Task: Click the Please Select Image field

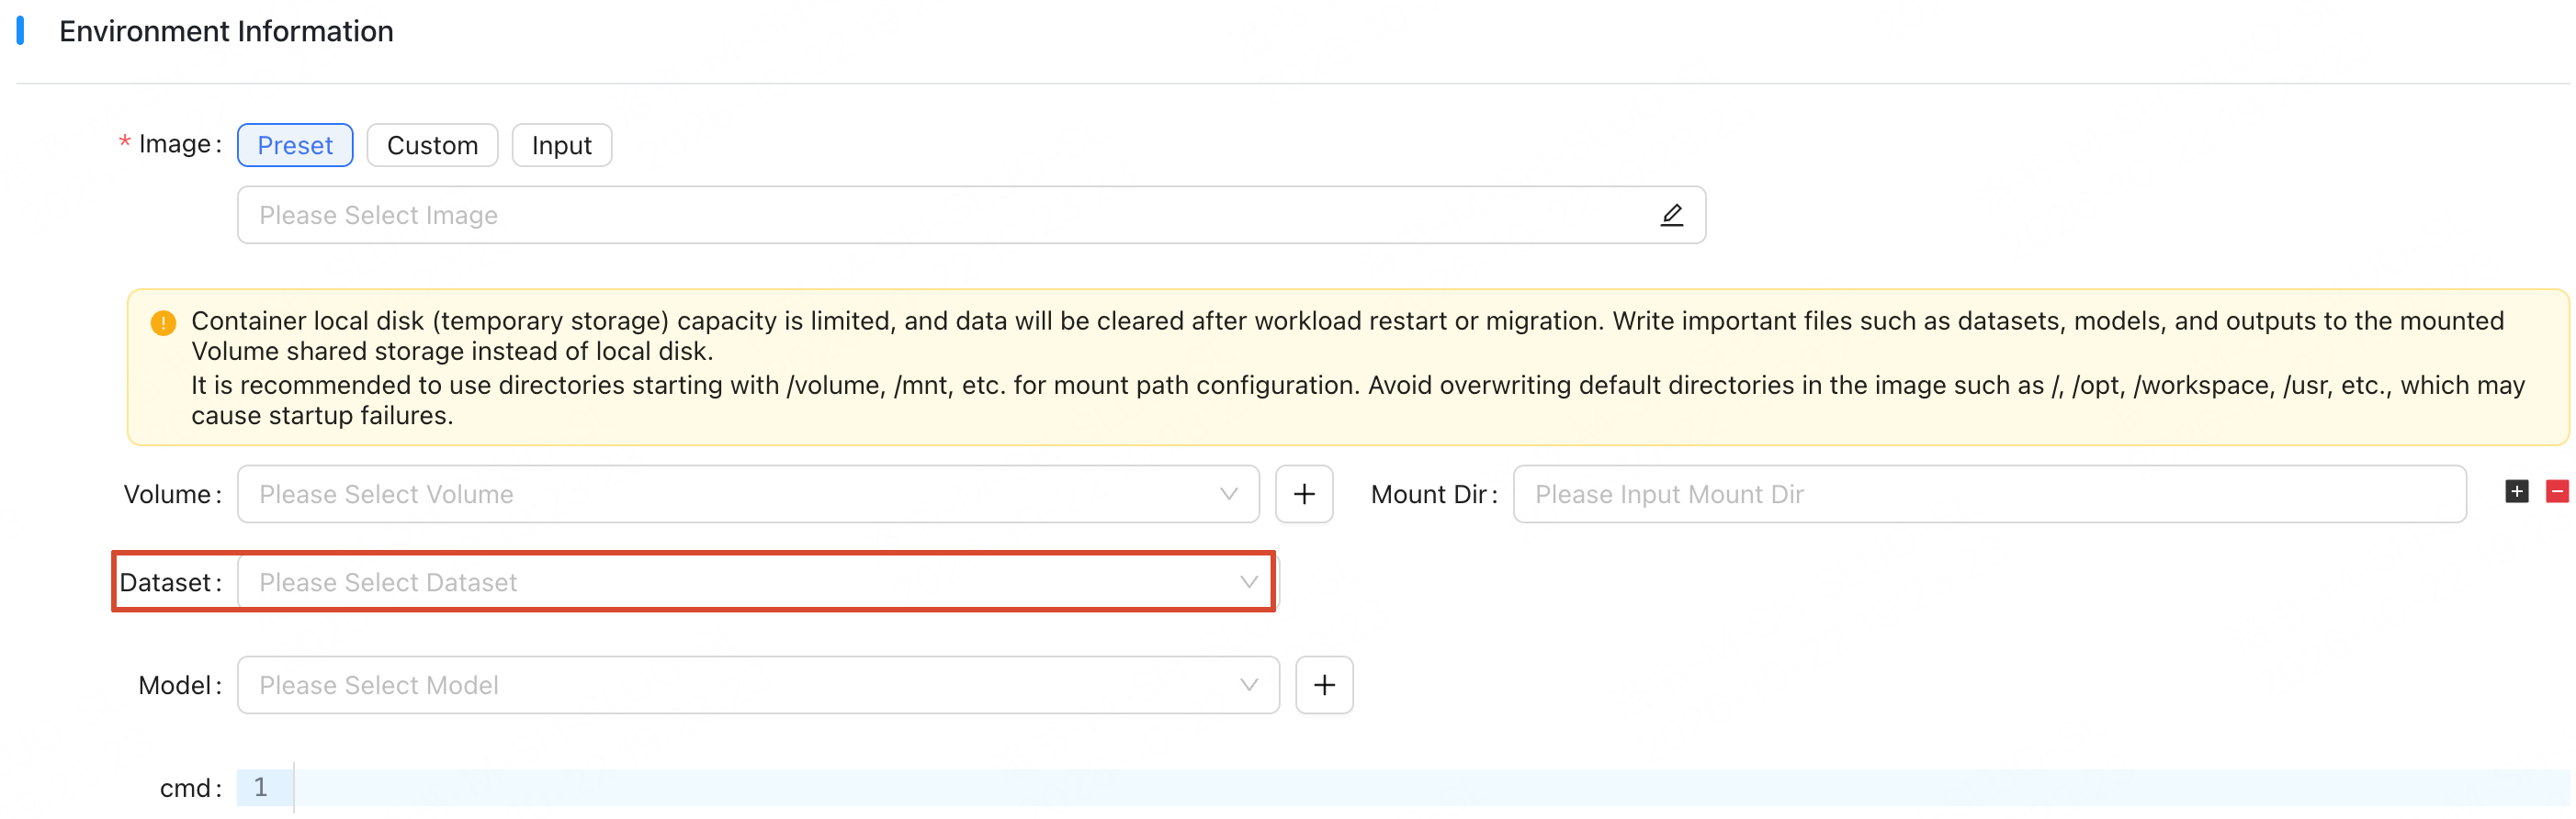Action: [971, 215]
